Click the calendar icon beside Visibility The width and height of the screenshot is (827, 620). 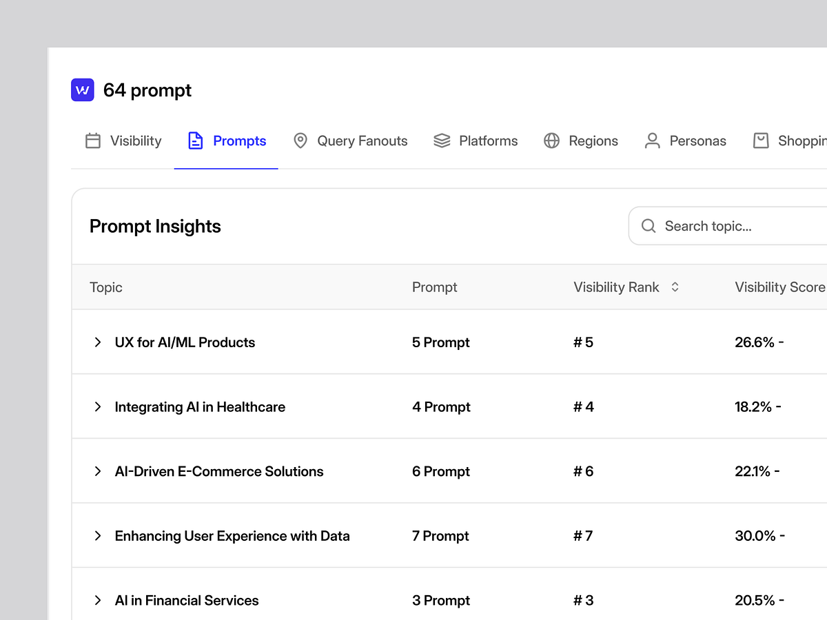(x=93, y=141)
